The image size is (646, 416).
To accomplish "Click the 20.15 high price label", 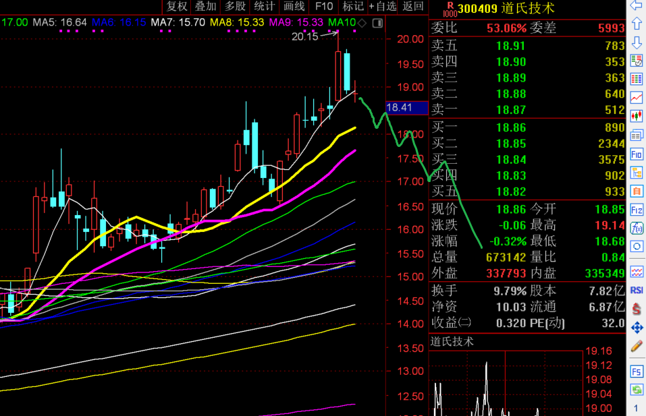I will [x=305, y=36].
